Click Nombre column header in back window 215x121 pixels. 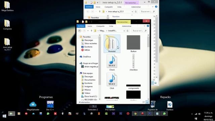click(x=116, y=16)
